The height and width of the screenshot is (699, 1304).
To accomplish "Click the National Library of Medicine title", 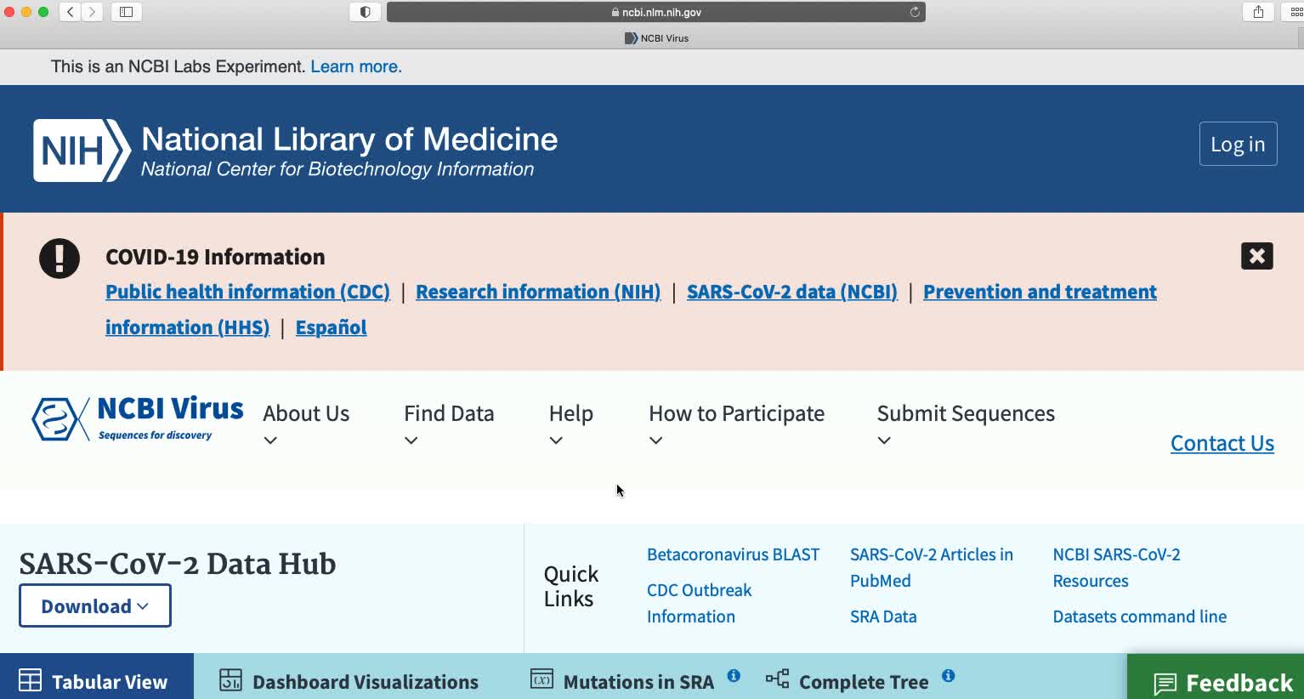I will click(x=349, y=139).
